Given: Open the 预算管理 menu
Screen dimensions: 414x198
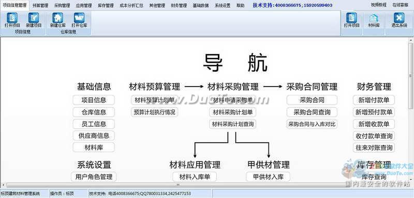Looking at the screenshot, I should point(40,6).
